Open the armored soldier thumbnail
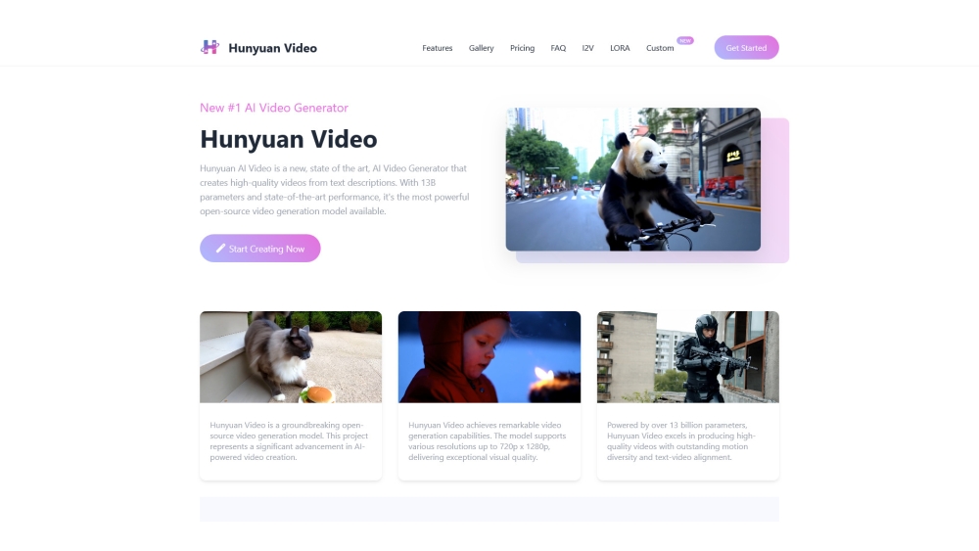Image resolution: width=979 pixels, height=551 pixels. point(688,357)
